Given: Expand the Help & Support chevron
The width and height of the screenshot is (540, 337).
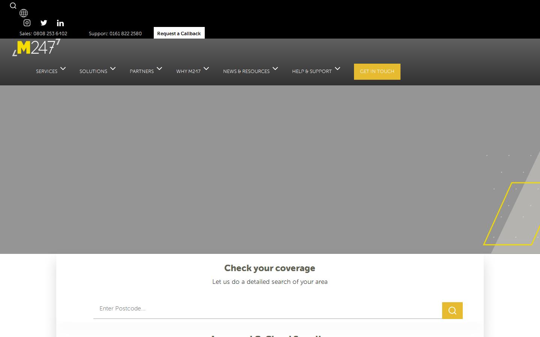Looking at the screenshot, I should click(x=337, y=69).
